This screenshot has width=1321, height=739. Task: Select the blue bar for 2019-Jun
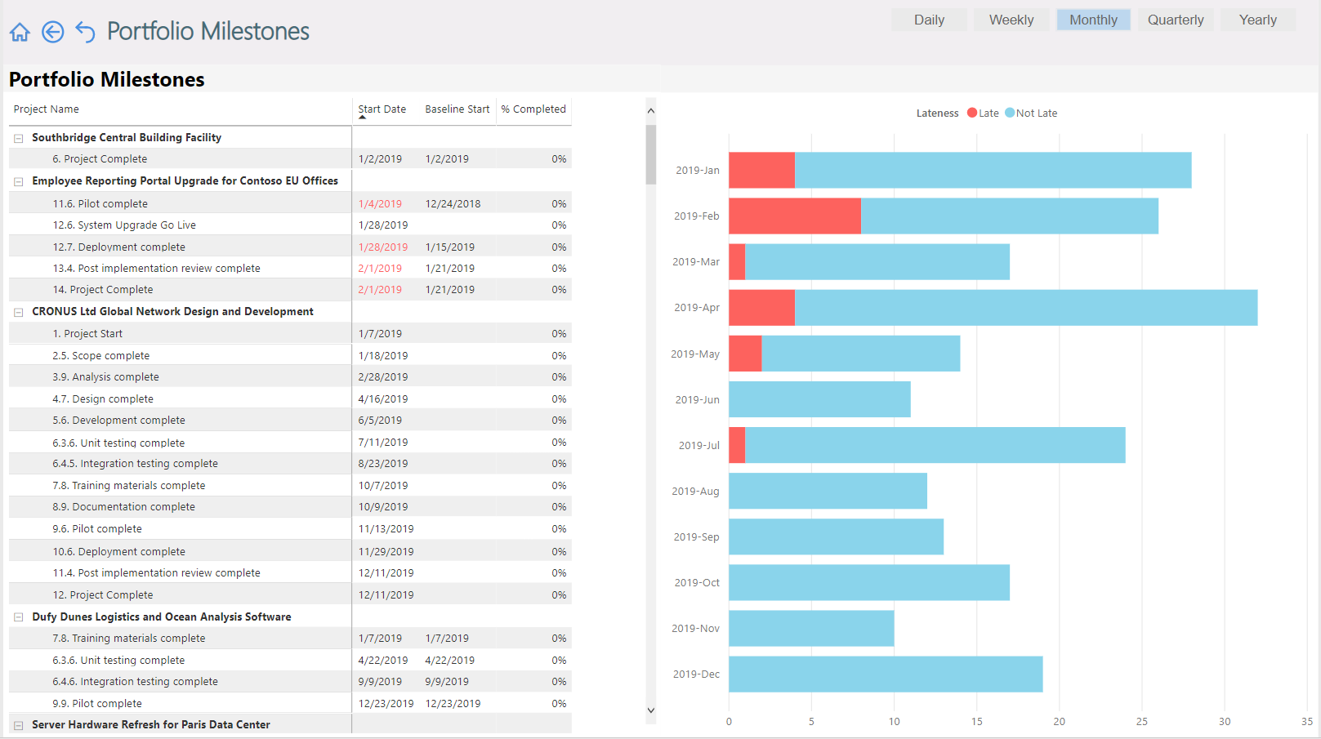(x=820, y=399)
